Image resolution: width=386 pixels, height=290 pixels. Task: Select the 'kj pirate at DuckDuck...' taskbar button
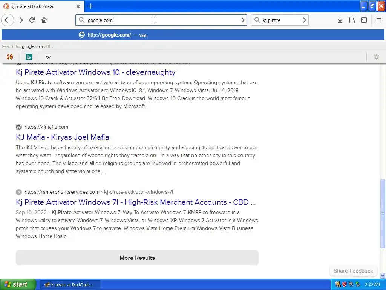click(70, 285)
